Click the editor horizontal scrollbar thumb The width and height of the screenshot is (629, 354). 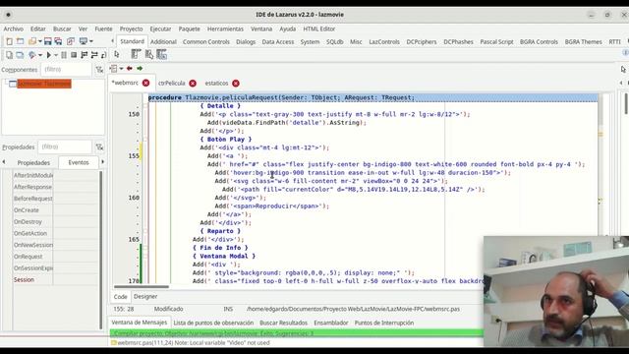click(x=142, y=286)
